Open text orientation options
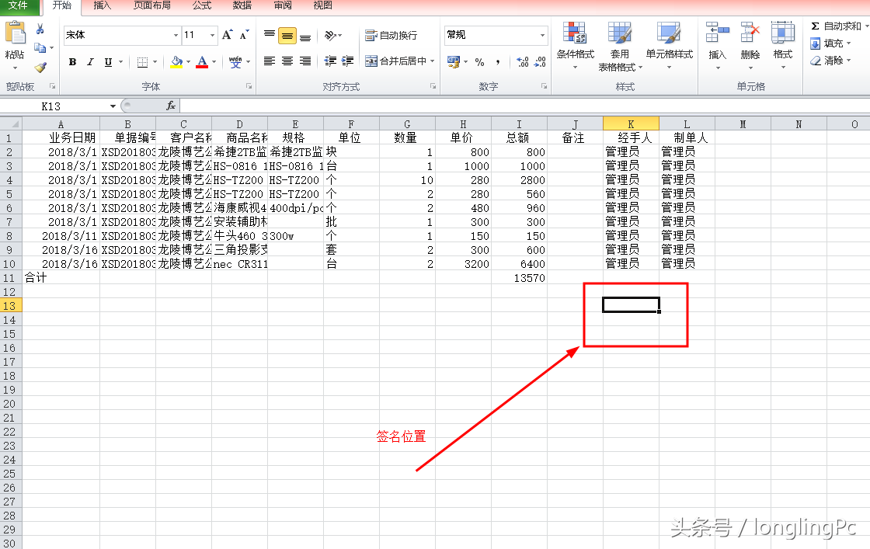The height and width of the screenshot is (549, 870). coord(333,35)
